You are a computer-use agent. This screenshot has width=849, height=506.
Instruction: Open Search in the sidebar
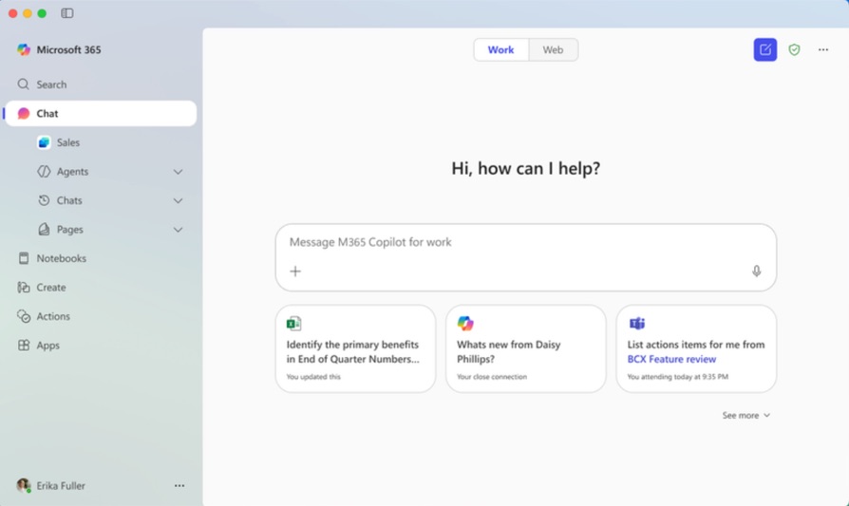pos(100,84)
